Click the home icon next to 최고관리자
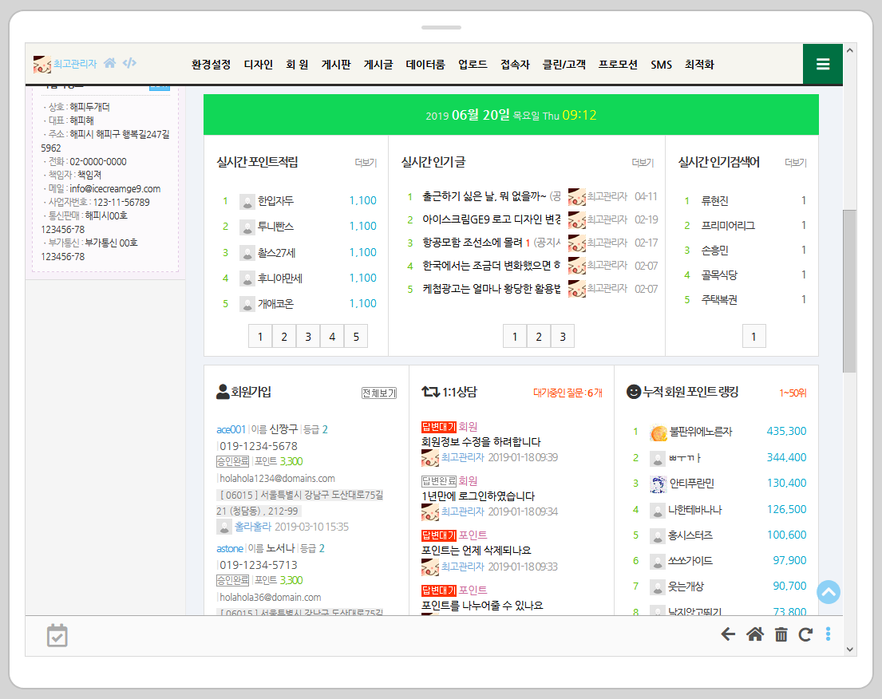 [110, 63]
